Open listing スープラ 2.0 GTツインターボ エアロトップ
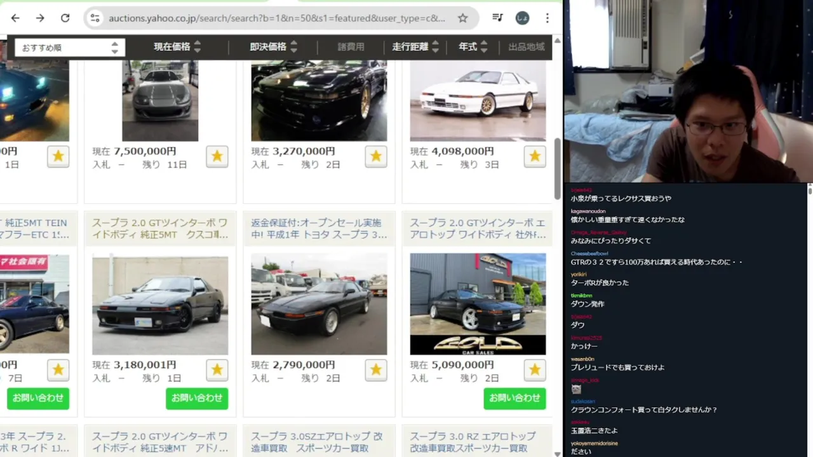This screenshot has width=813, height=457. pos(478,228)
